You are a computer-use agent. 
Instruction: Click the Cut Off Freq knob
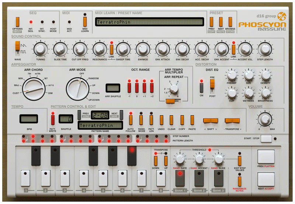80,49
